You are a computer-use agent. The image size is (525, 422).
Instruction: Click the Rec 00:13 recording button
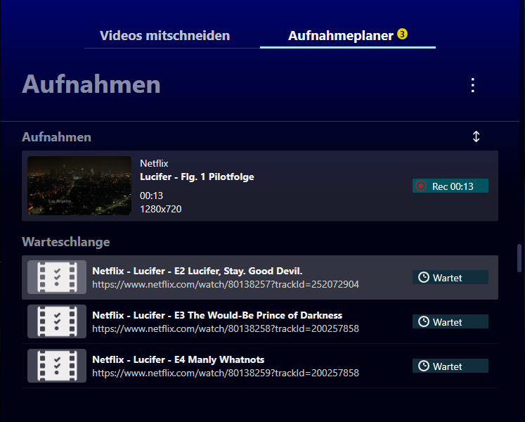[x=451, y=186]
